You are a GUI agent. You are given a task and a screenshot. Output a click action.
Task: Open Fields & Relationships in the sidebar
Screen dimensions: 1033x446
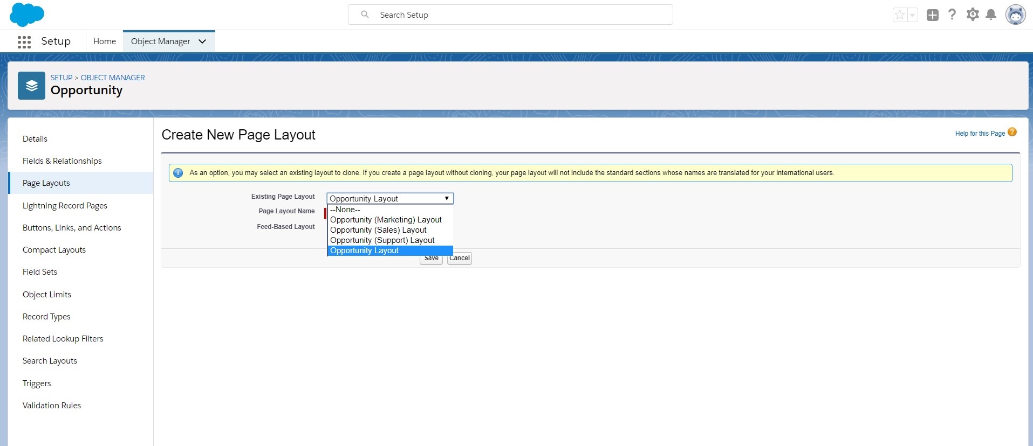point(62,161)
